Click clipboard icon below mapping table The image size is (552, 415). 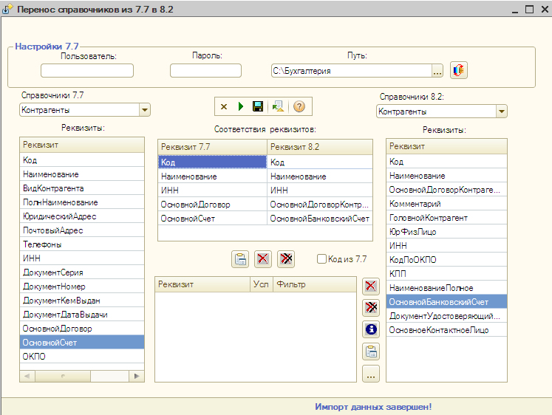click(240, 259)
